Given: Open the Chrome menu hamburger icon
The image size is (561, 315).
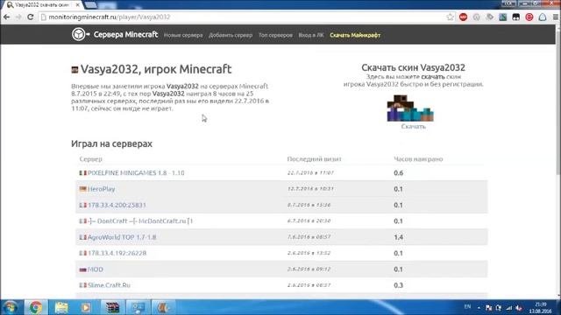Looking at the screenshot, I should tap(556, 17).
